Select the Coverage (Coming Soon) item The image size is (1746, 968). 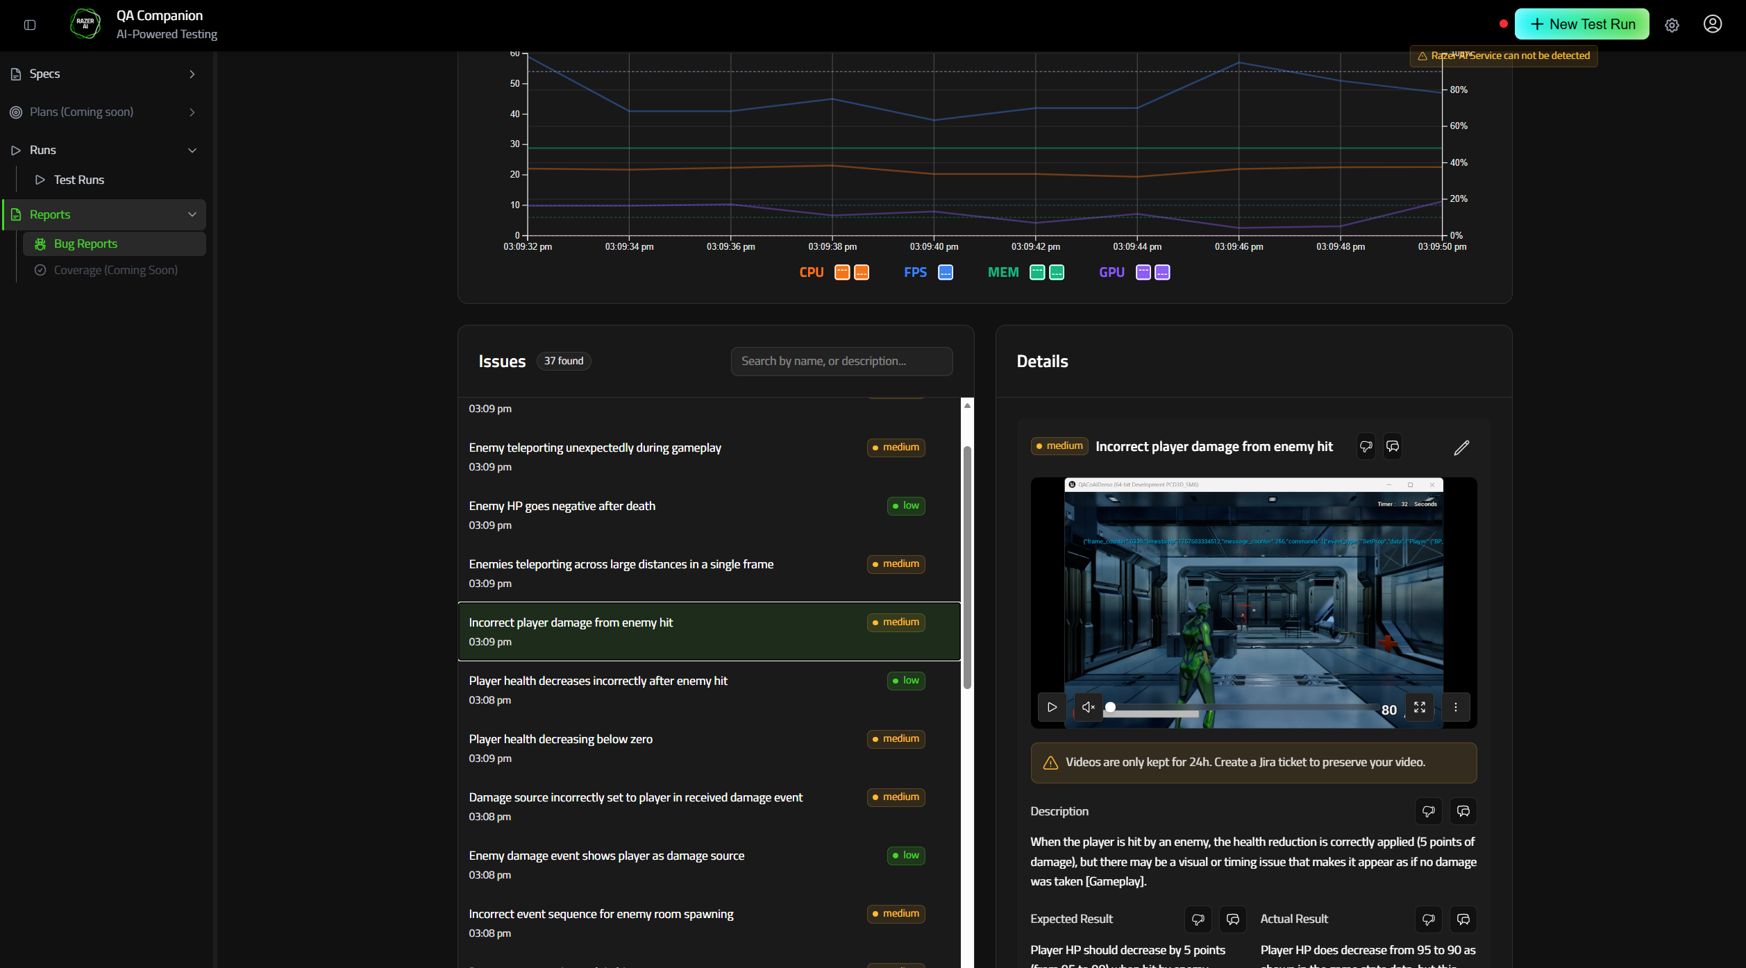[115, 270]
